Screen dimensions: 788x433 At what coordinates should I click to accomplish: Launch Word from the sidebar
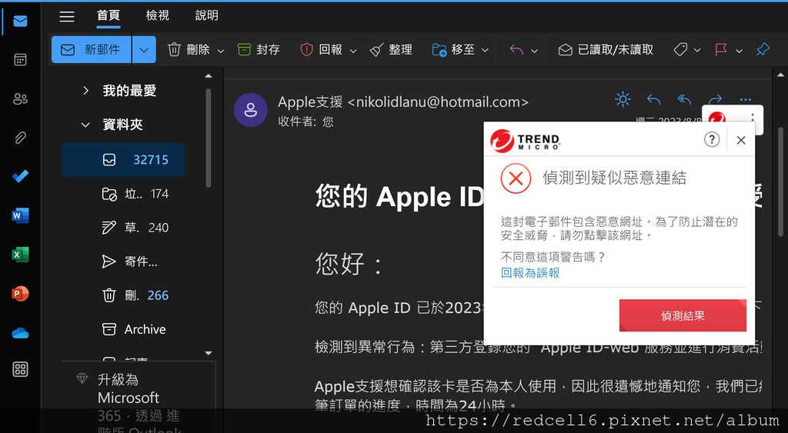(20, 215)
